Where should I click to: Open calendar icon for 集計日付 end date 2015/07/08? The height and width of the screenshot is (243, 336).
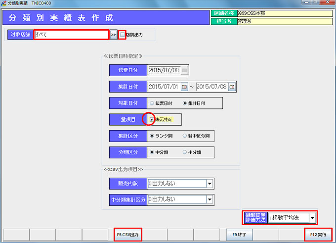pyautogui.click(x=232, y=87)
